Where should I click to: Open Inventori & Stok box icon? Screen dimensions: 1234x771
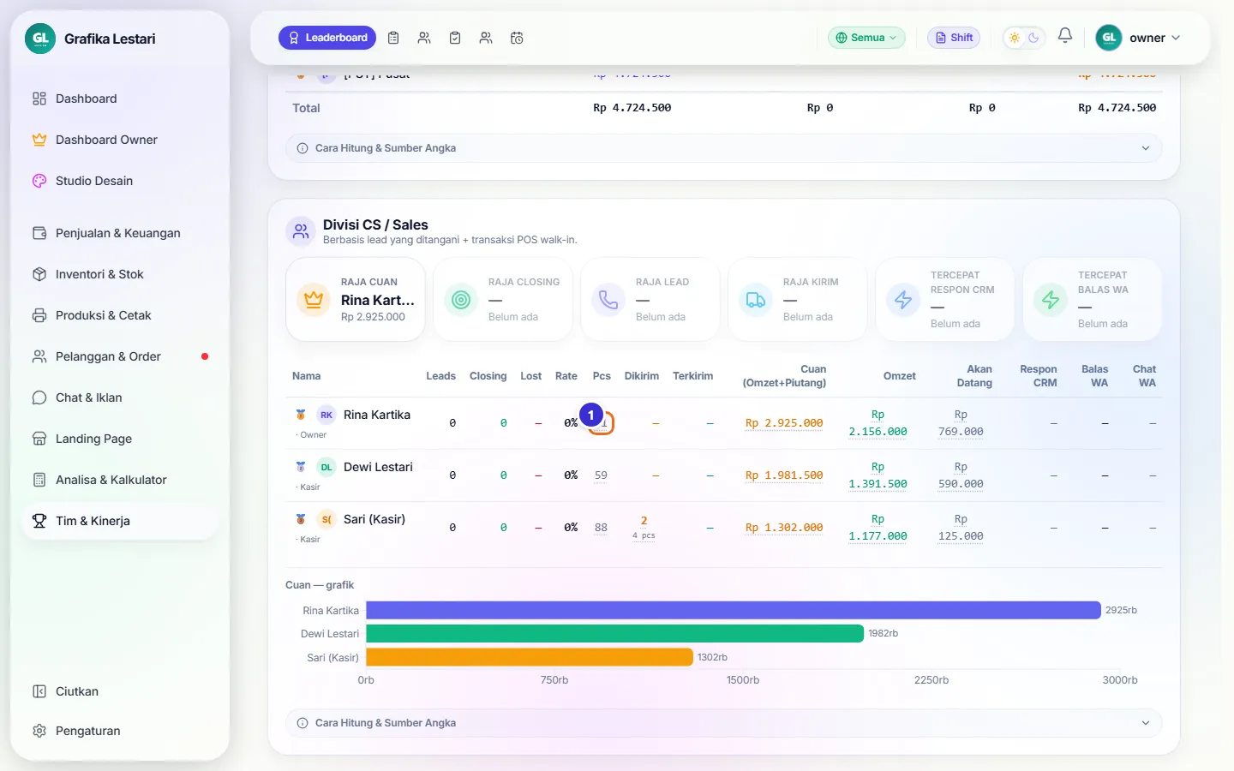[x=39, y=274]
